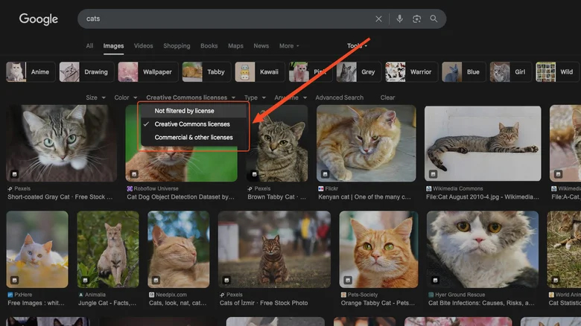Screen dimensions: 581x326
Task: Click the Google logo
Action: 38,19
